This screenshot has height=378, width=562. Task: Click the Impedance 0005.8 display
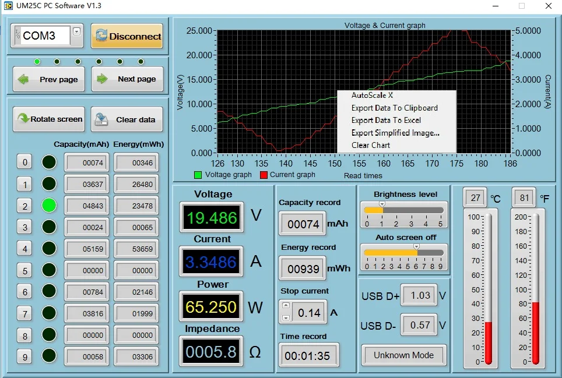pyautogui.click(x=211, y=352)
